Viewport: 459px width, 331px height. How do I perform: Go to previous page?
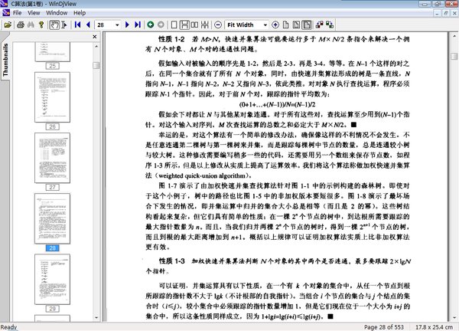click(x=88, y=25)
